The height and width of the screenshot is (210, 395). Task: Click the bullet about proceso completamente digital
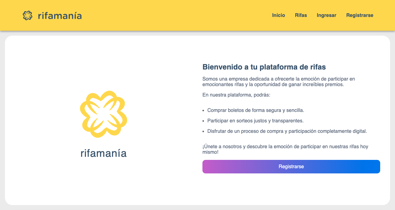pyautogui.click(x=287, y=131)
